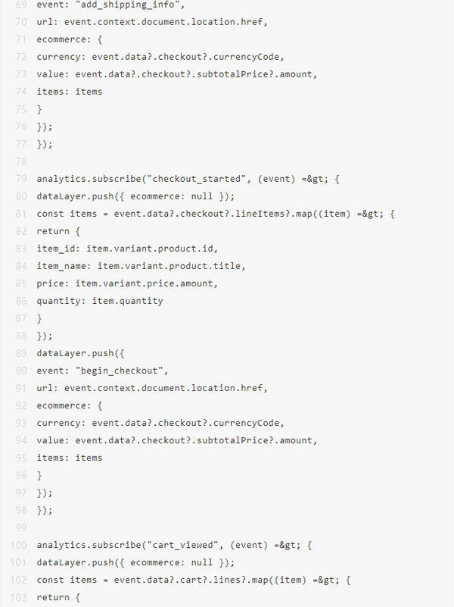This screenshot has width=454, height=607.
Task: Click line number 80 in the gutter
Action: [20, 196]
